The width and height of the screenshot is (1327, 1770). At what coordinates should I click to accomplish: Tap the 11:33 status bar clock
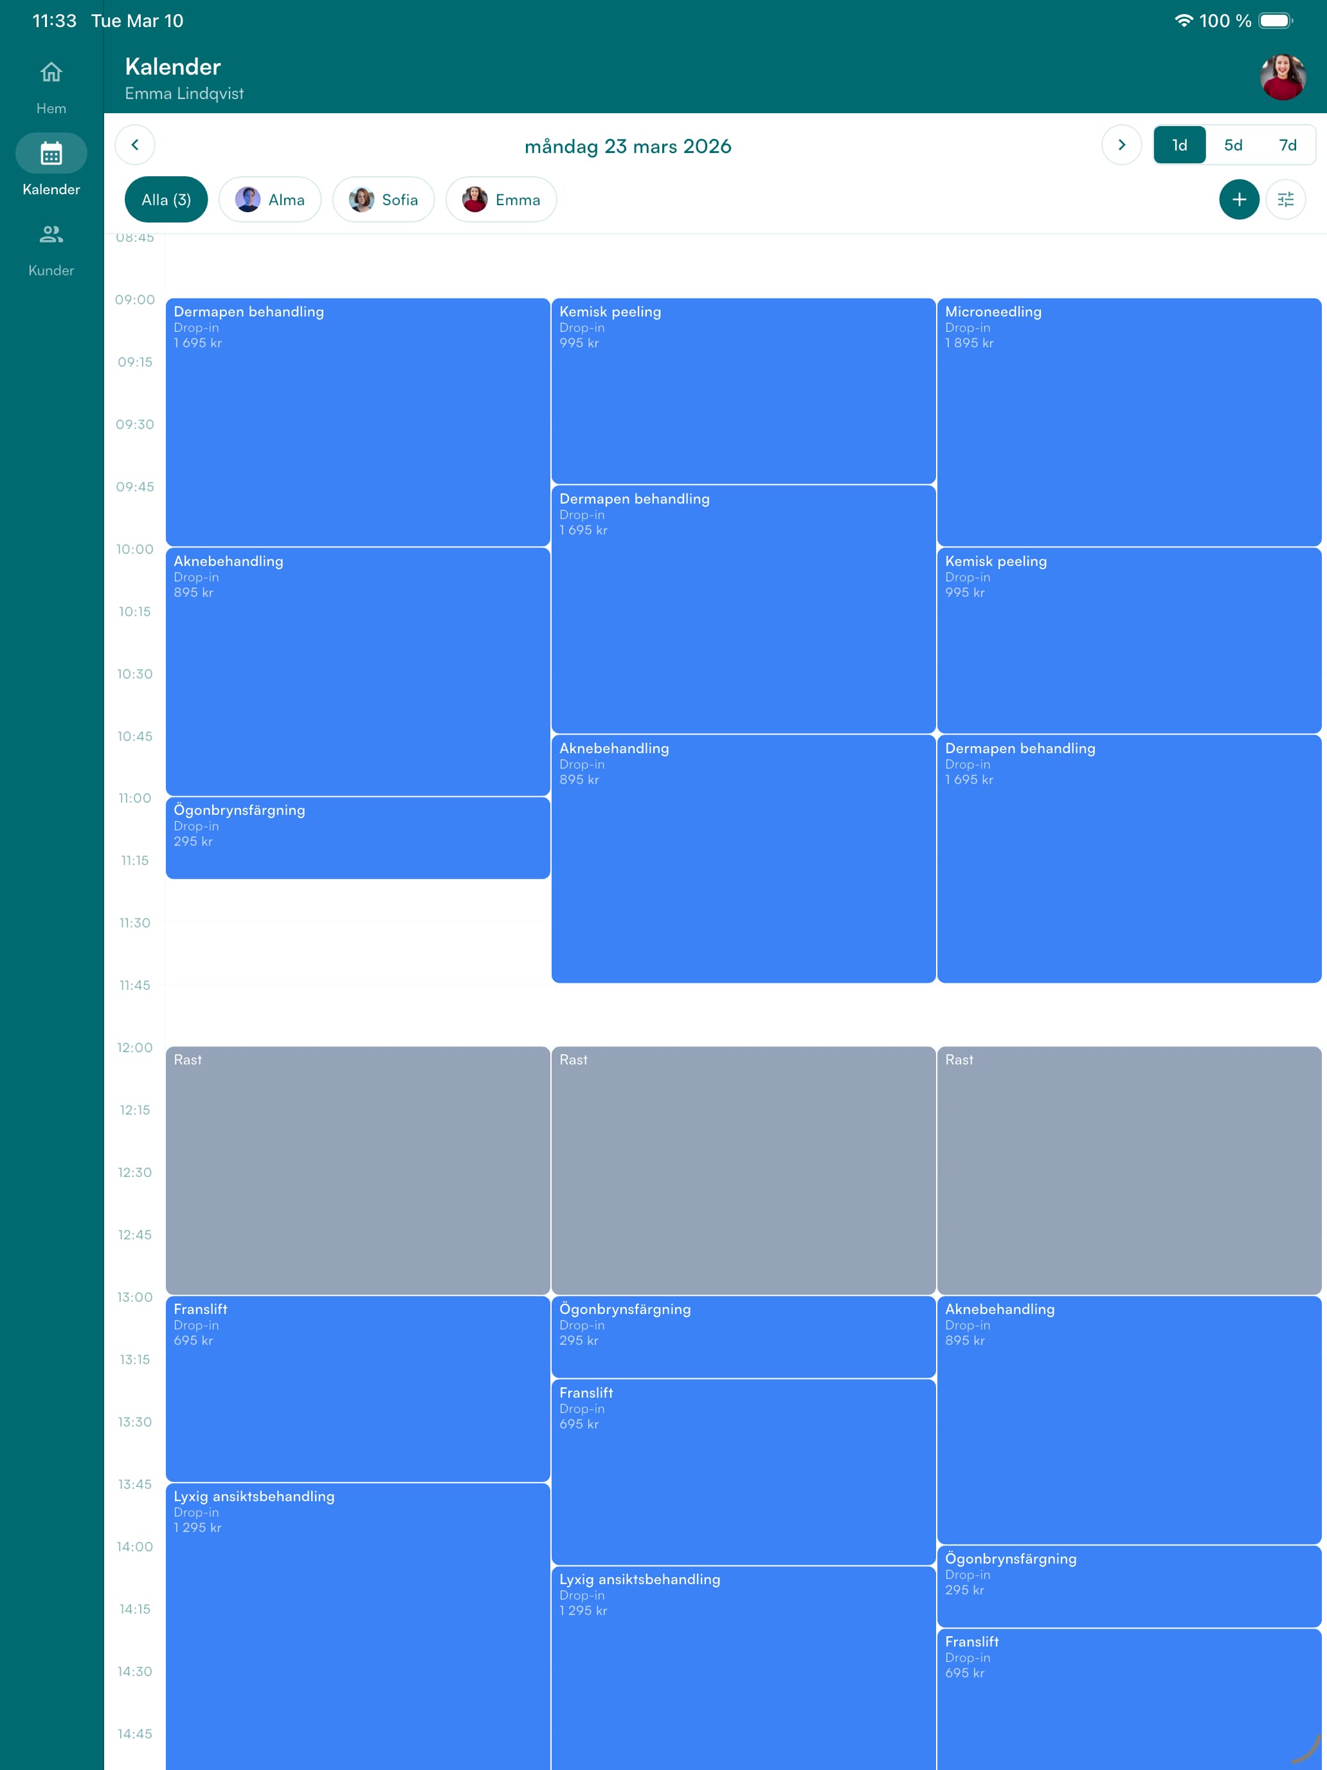point(55,21)
